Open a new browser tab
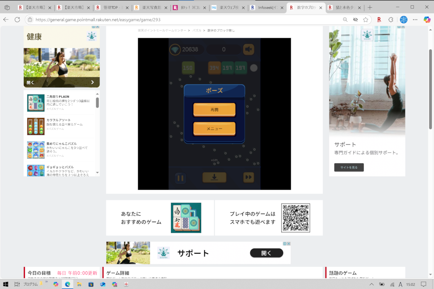The width and height of the screenshot is (434, 289). pos(370,7)
